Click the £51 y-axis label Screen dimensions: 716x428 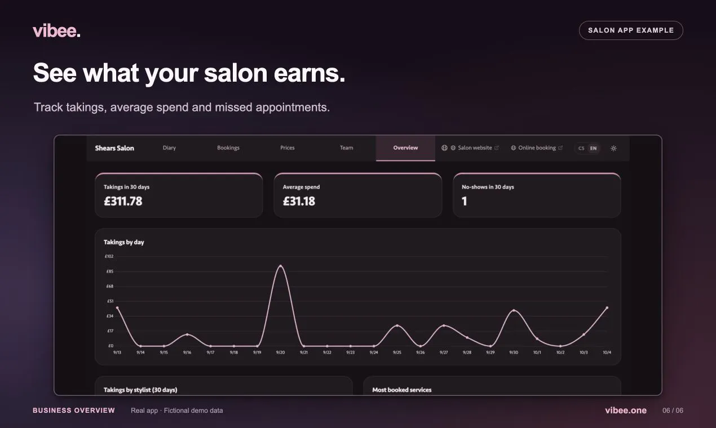tap(109, 301)
